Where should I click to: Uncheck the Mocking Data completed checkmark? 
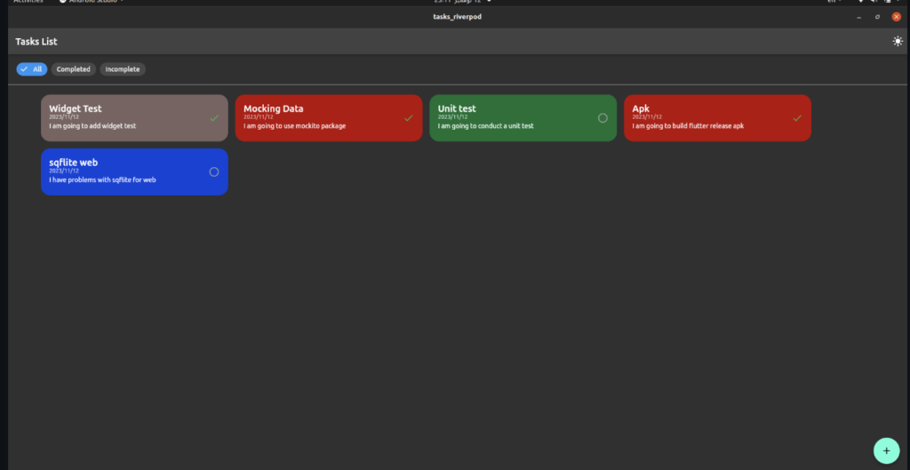pyautogui.click(x=409, y=118)
